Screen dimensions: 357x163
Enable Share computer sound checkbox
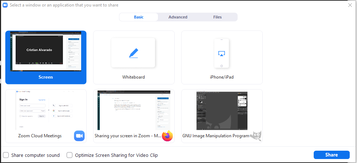(6, 155)
